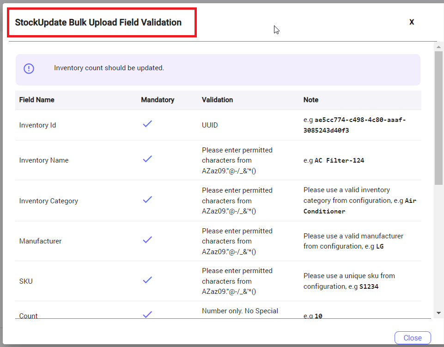Click the Inventory Name mandatory checkmark
Viewport: 444px width, 347px height.
(x=147, y=159)
